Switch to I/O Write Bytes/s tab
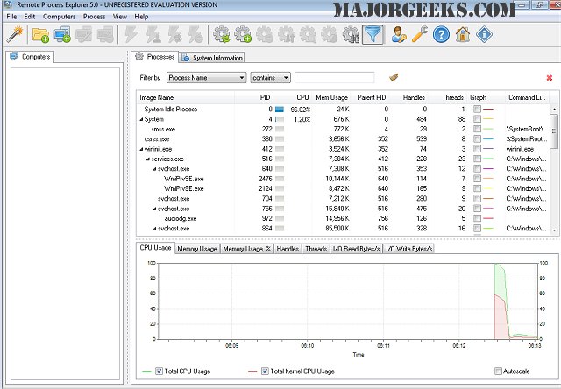This screenshot has width=561, height=389. pyautogui.click(x=408, y=249)
